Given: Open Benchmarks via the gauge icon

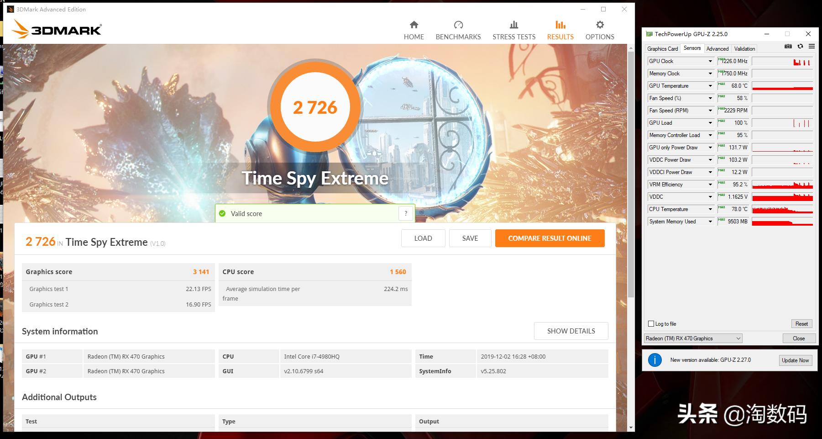Looking at the screenshot, I should coord(458,25).
